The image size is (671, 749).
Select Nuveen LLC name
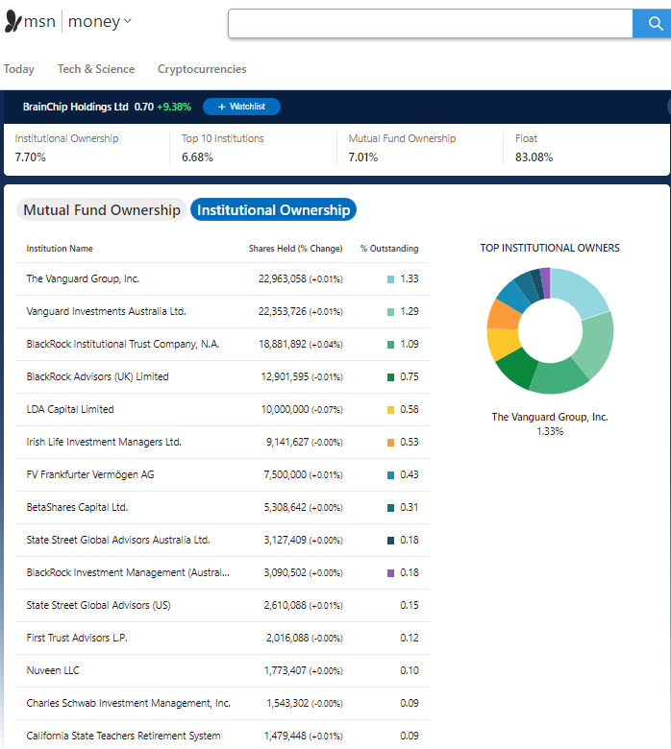53,670
